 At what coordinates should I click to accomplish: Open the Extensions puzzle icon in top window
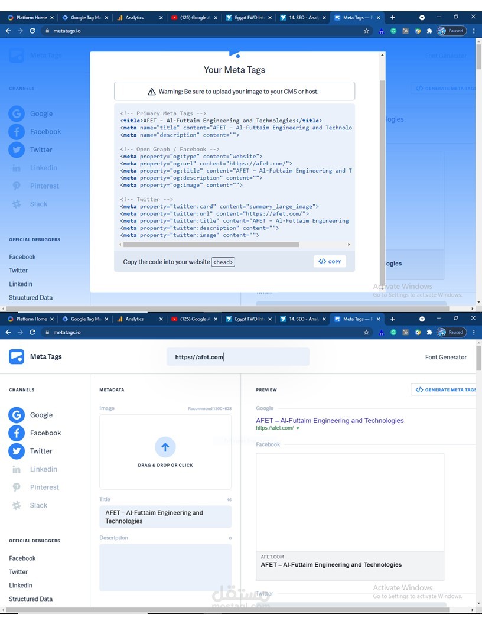click(429, 31)
